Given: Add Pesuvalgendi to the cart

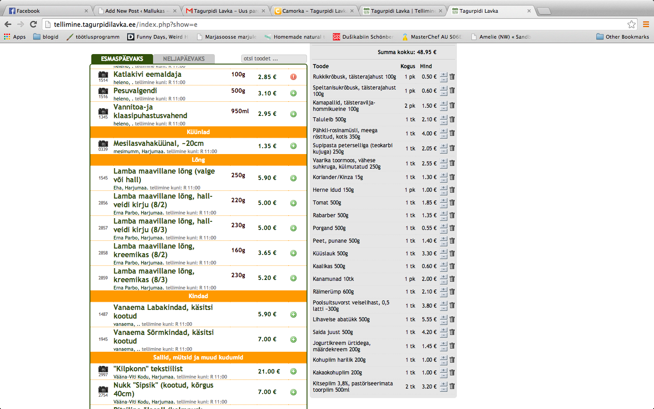Looking at the screenshot, I should click(293, 93).
